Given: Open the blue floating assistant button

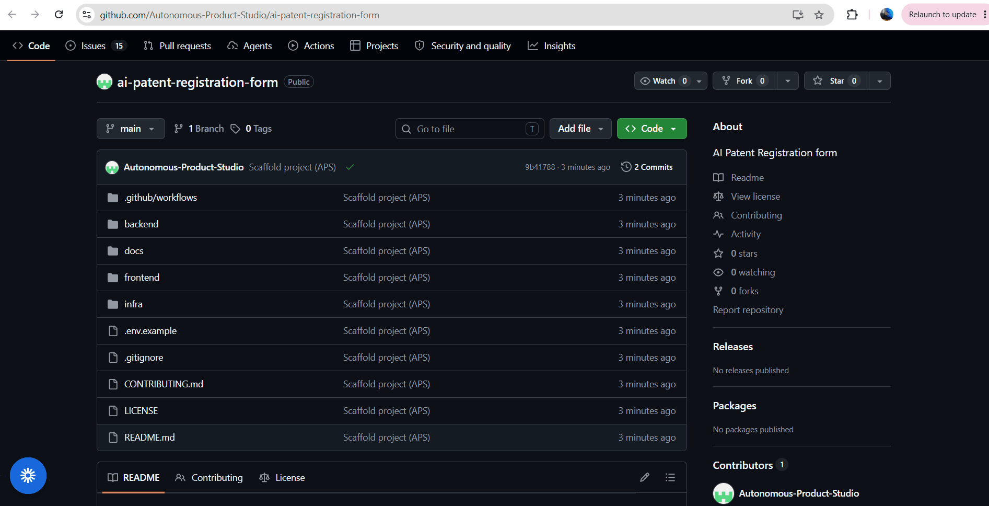Looking at the screenshot, I should pyautogui.click(x=28, y=476).
